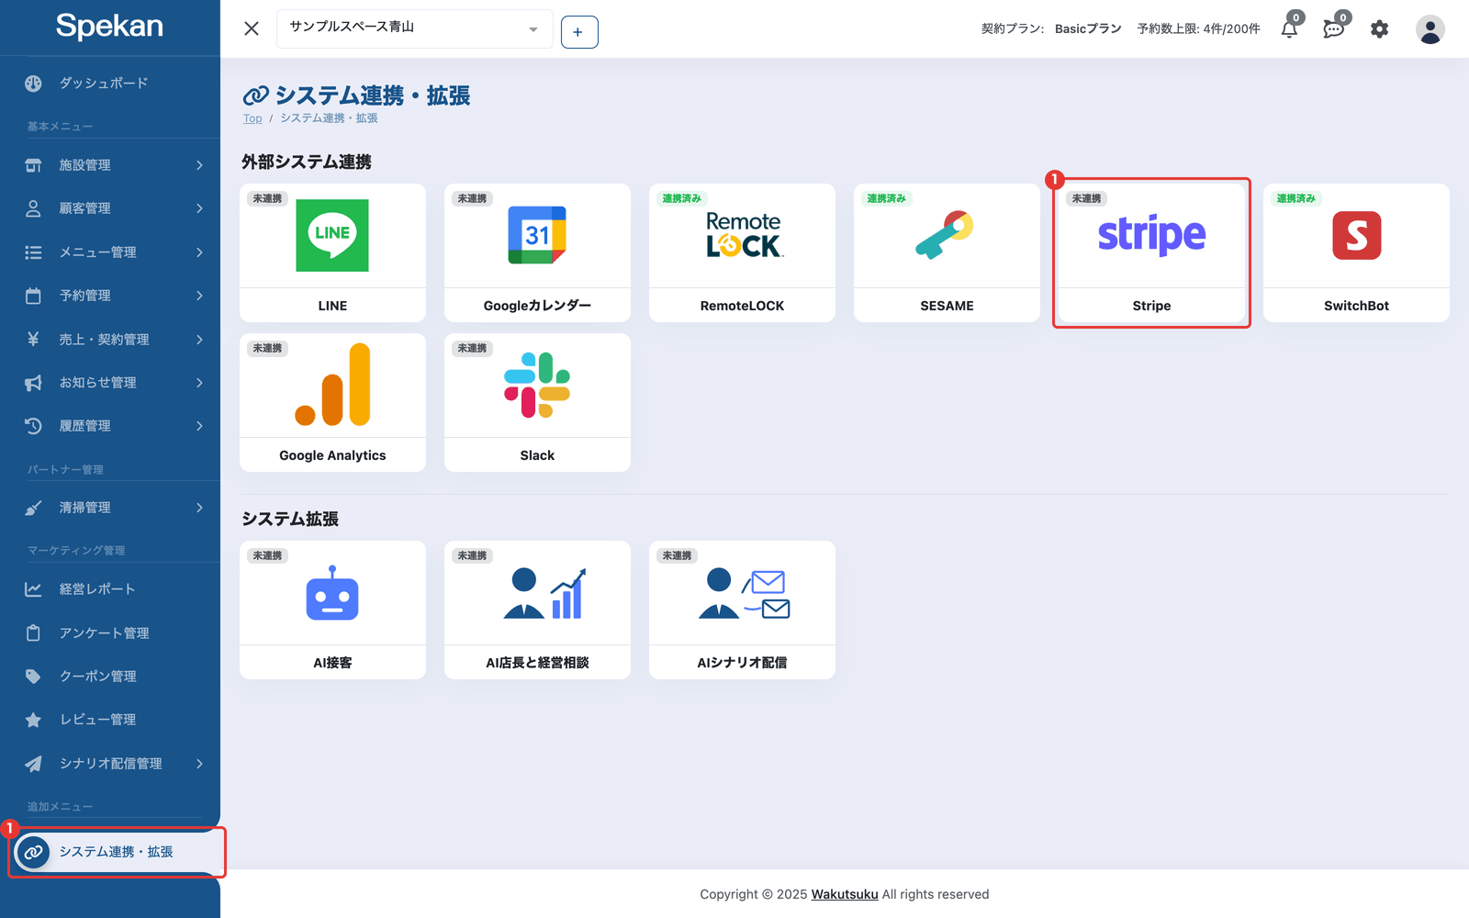Open the AIシナリオ配信 extension card
This screenshot has width=1469, height=918.
click(x=742, y=610)
